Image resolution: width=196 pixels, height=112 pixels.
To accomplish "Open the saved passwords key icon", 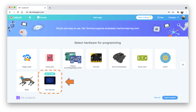I will tap(169, 12).
